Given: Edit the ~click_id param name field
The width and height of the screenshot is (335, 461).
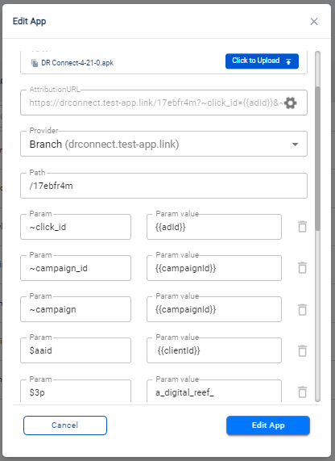Looking at the screenshot, I should [x=76, y=227].
